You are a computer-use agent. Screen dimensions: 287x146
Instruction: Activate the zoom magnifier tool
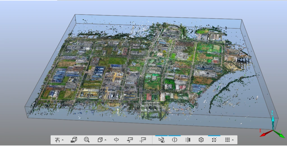coord(87,140)
